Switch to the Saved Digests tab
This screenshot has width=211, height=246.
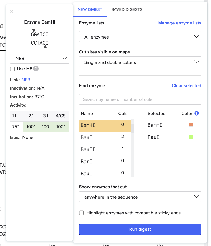(x=127, y=9)
